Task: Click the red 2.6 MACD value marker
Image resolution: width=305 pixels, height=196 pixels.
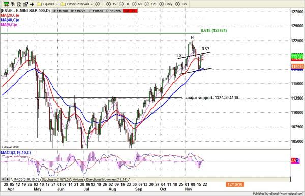Action: (x=295, y=160)
